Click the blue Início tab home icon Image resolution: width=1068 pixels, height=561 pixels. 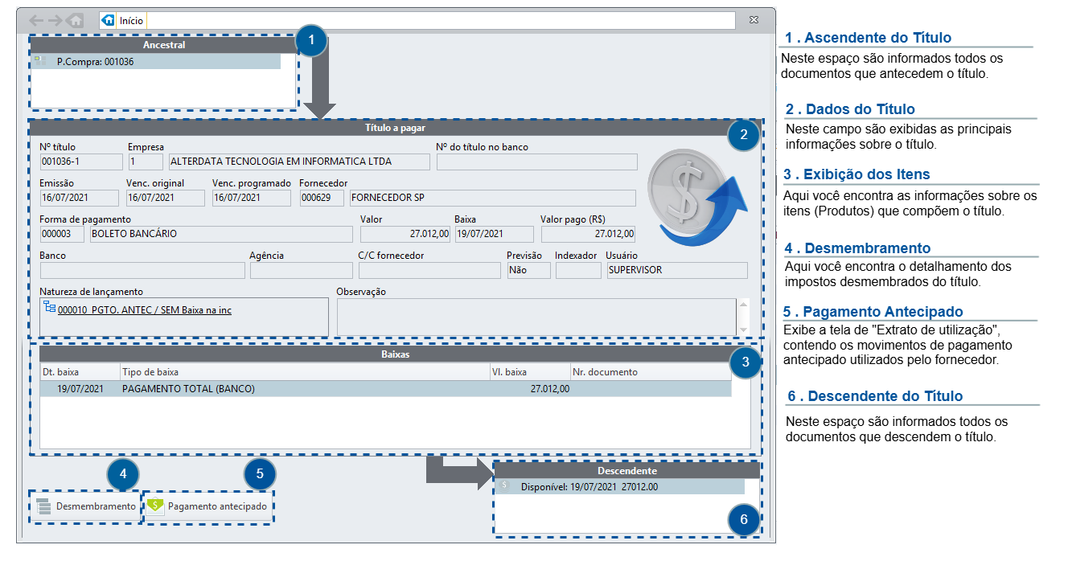(109, 20)
